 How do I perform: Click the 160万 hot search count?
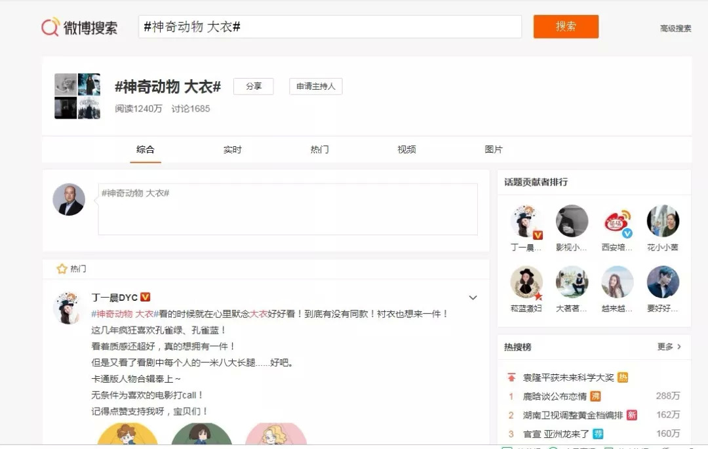tap(668, 434)
